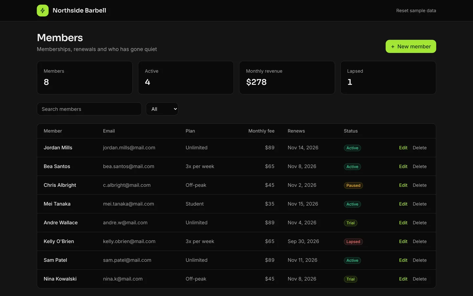Delete Mei Tanaka
The image size is (473, 296).
tap(419, 204)
